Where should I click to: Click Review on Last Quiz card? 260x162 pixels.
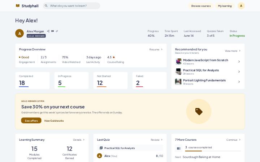(x=155, y=140)
